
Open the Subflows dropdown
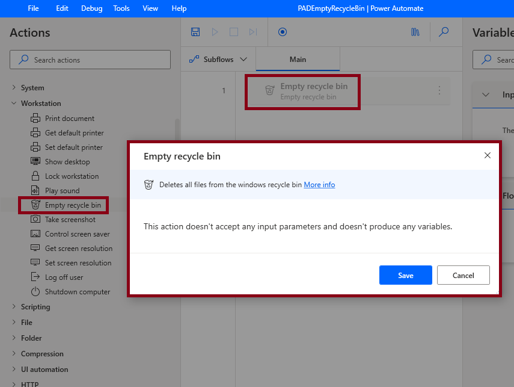coord(218,60)
